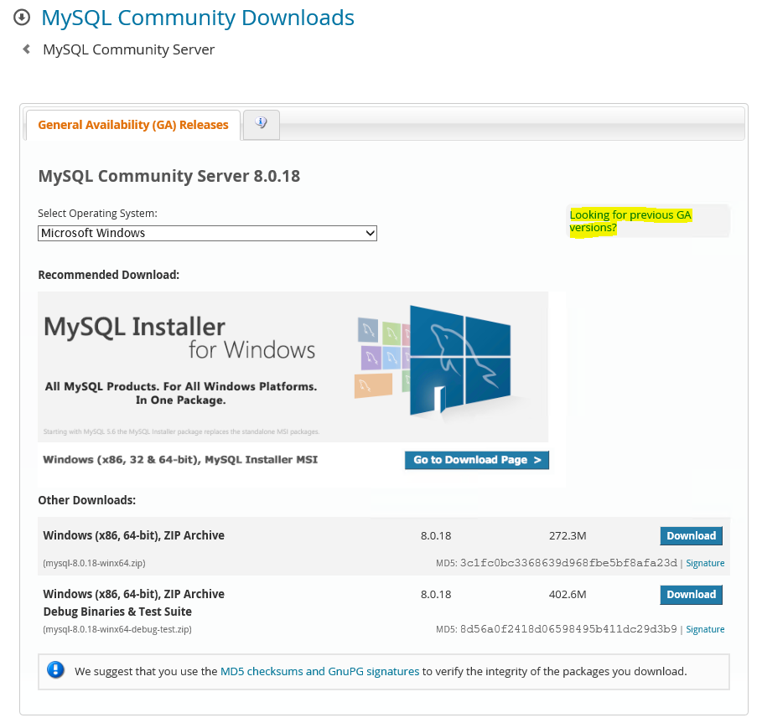Viewport: 762px width, 728px height.
Task: Click Windows (x86, 32 & 64-bit), MySQL Installer MSI text
Action: click(x=180, y=459)
